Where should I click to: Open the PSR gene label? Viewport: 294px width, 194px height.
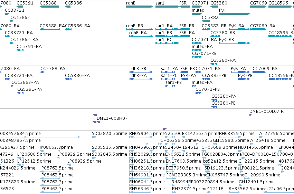(x=183, y=3)
